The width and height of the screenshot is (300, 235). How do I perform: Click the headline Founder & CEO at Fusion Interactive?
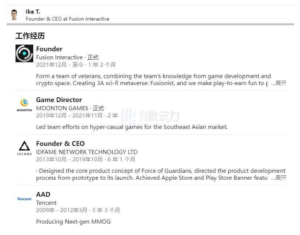pos(67,19)
